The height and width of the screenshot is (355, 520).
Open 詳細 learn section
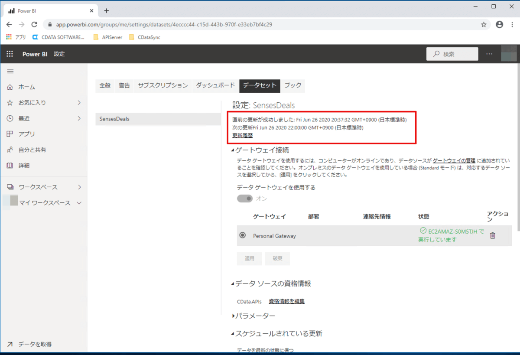coord(24,165)
